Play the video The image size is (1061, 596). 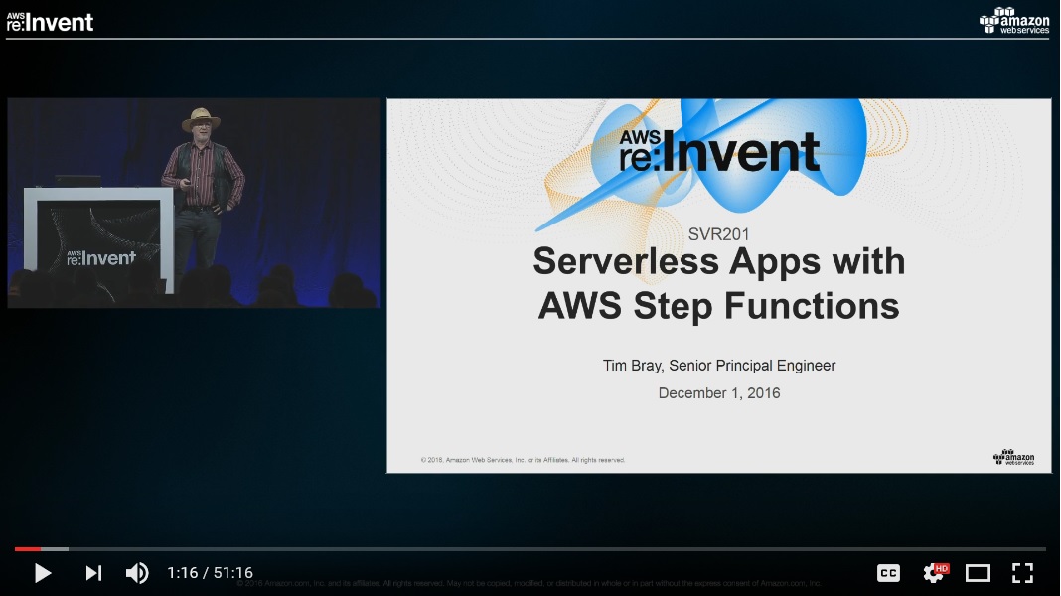click(x=43, y=573)
